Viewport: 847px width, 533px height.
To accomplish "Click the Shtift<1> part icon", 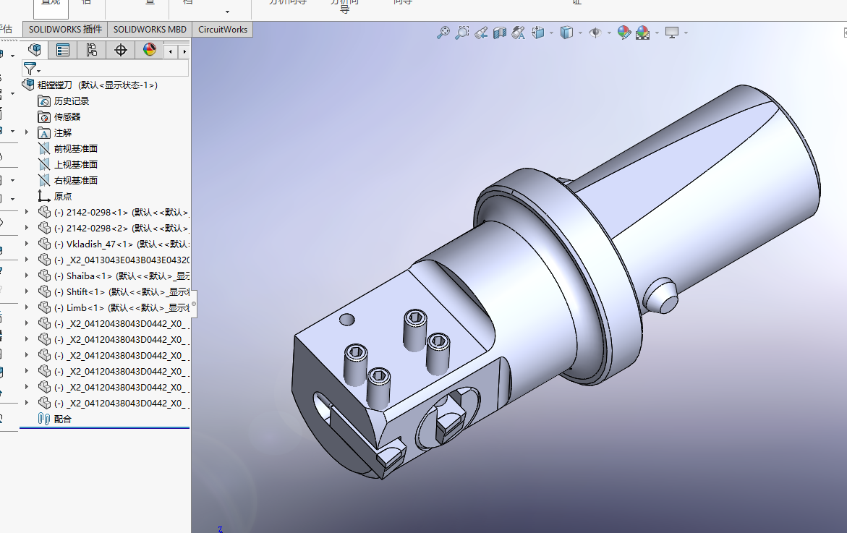I will pos(44,291).
